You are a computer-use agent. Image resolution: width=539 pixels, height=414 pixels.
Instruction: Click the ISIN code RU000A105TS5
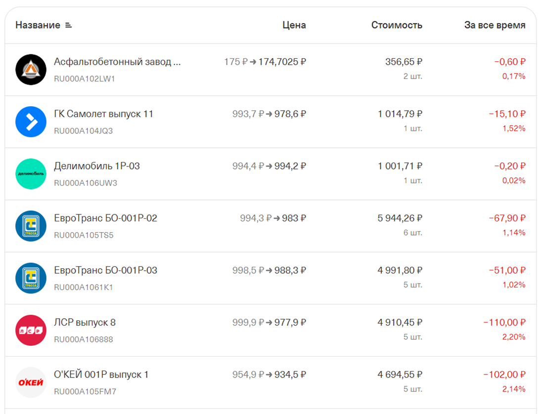pyautogui.click(x=84, y=235)
